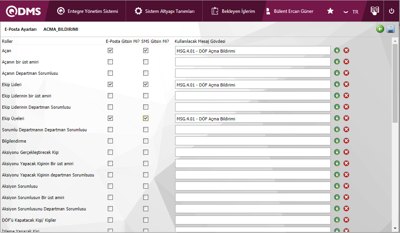
Task: Click the power logout icon
Action: tap(391, 11)
